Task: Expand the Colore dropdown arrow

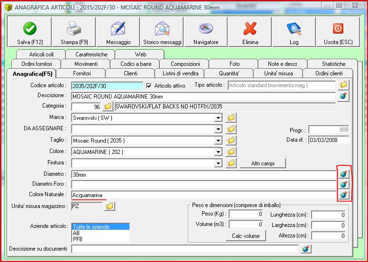Action: pos(218,152)
